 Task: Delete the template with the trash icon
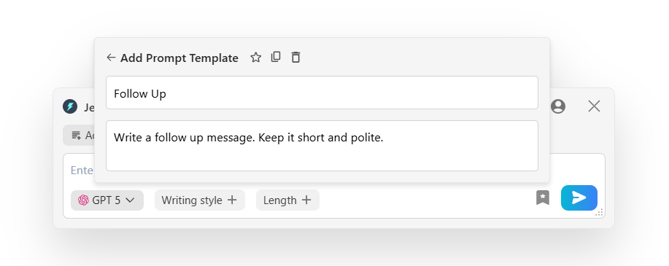(x=295, y=57)
